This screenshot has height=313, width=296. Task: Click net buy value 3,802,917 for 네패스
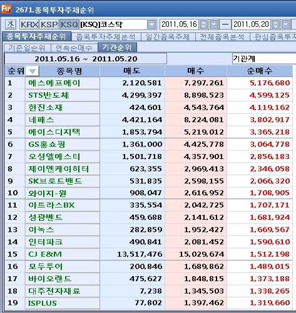point(270,120)
